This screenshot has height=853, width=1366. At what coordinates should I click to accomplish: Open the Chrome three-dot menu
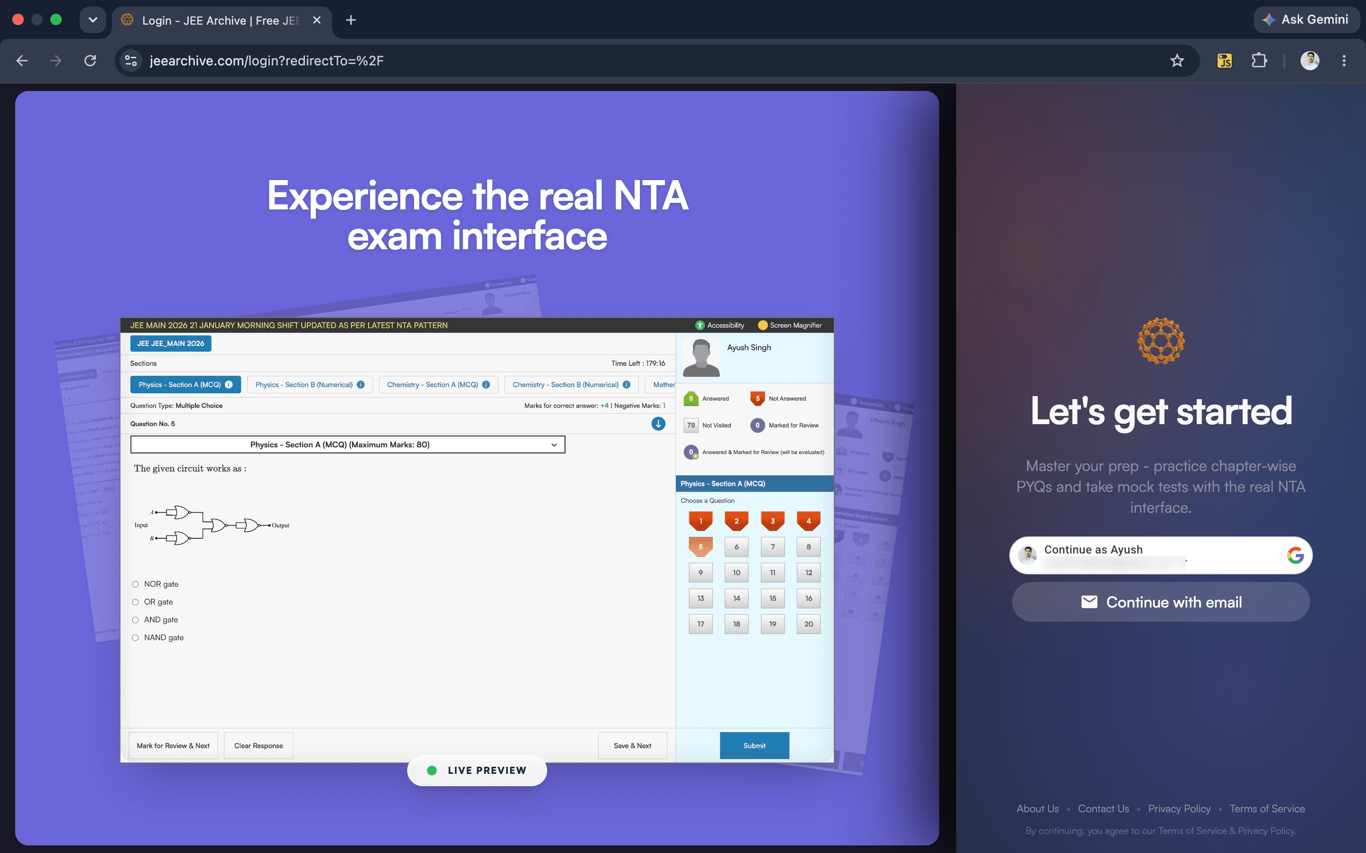click(x=1344, y=60)
